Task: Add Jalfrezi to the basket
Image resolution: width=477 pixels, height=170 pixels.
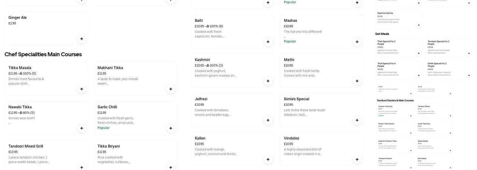Action: [268, 120]
